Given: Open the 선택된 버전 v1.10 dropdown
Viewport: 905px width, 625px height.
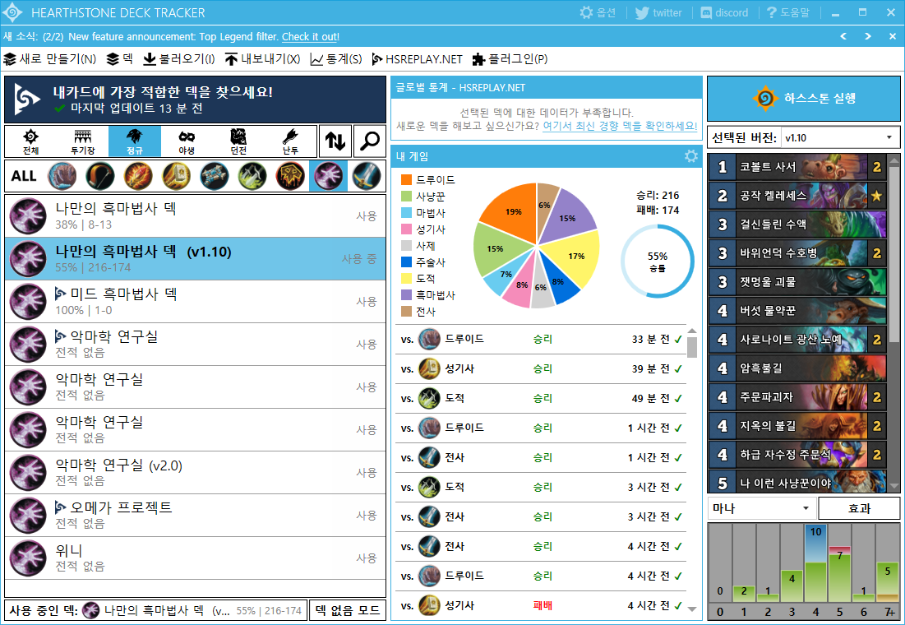Looking at the screenshot, I should click(x=840, y=137).
